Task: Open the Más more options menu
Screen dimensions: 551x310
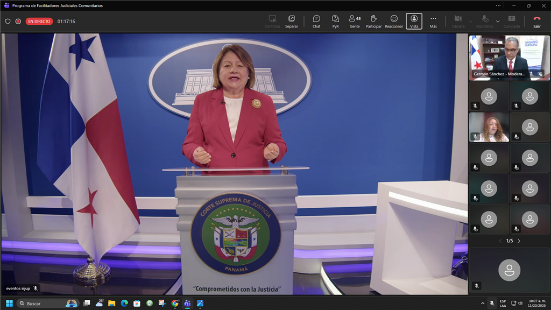Action: 433,21
